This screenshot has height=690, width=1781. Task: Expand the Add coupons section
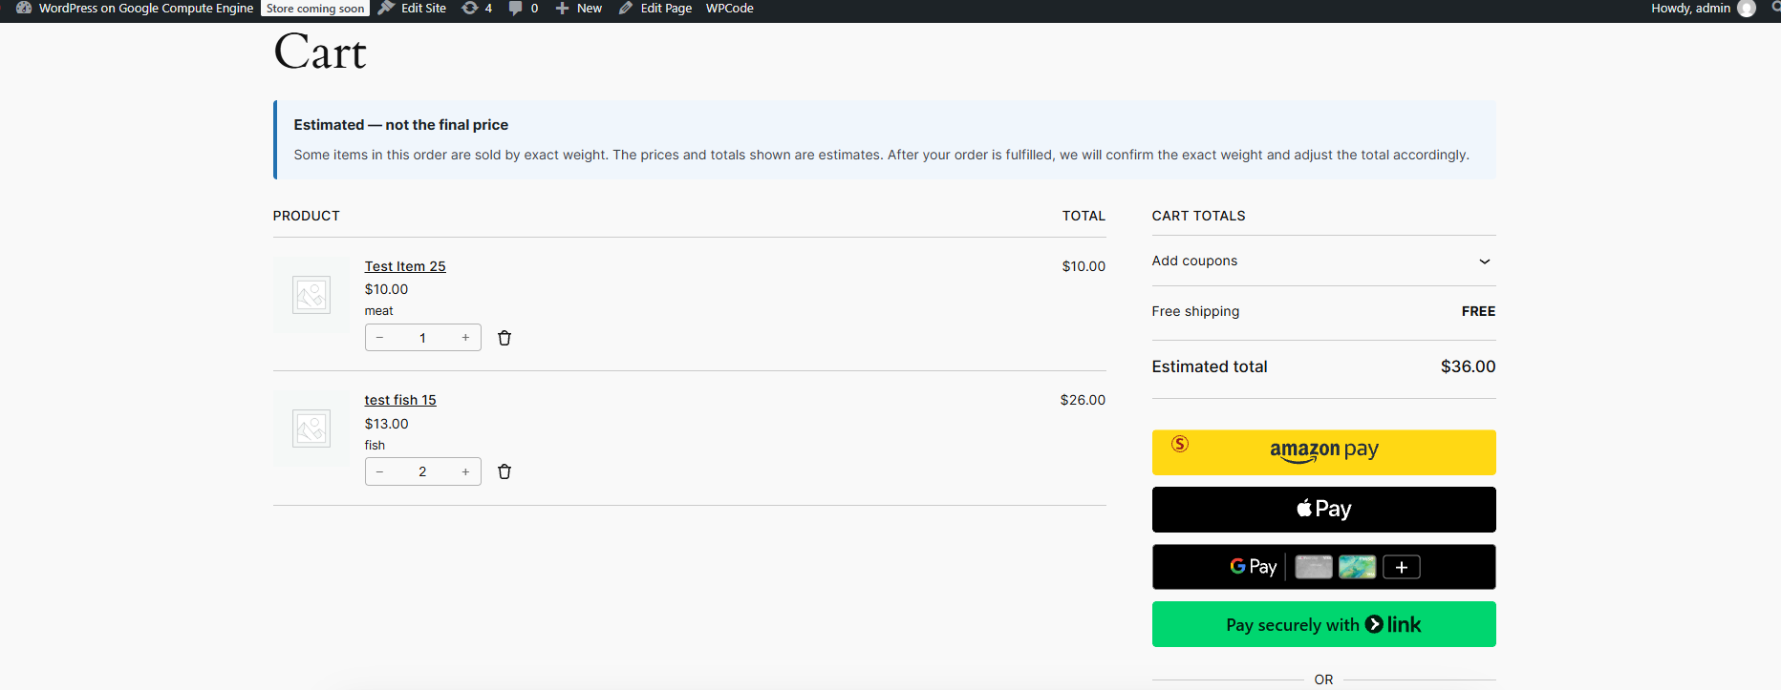[1323, 261]
